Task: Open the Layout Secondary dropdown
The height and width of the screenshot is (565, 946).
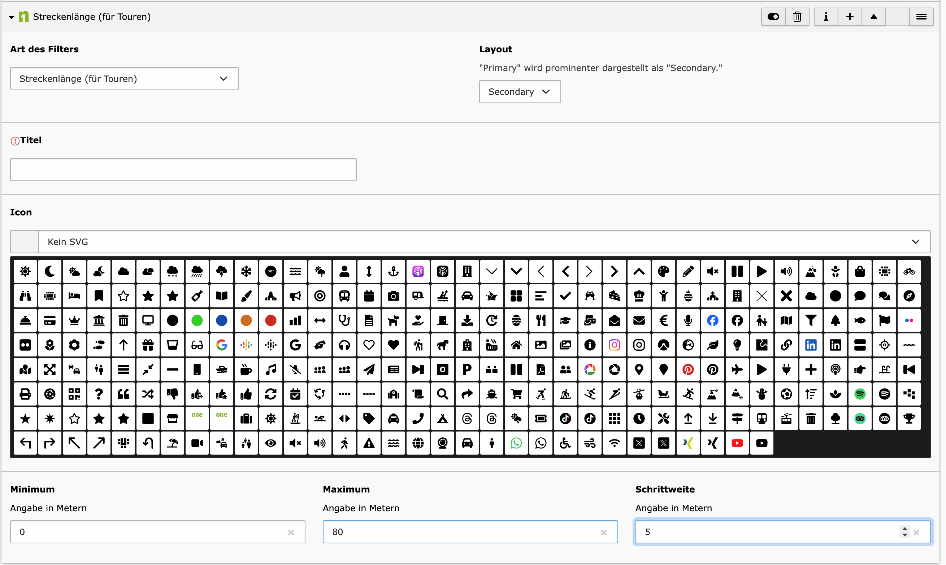Action: pyautogui.click(x=520, y=92)
